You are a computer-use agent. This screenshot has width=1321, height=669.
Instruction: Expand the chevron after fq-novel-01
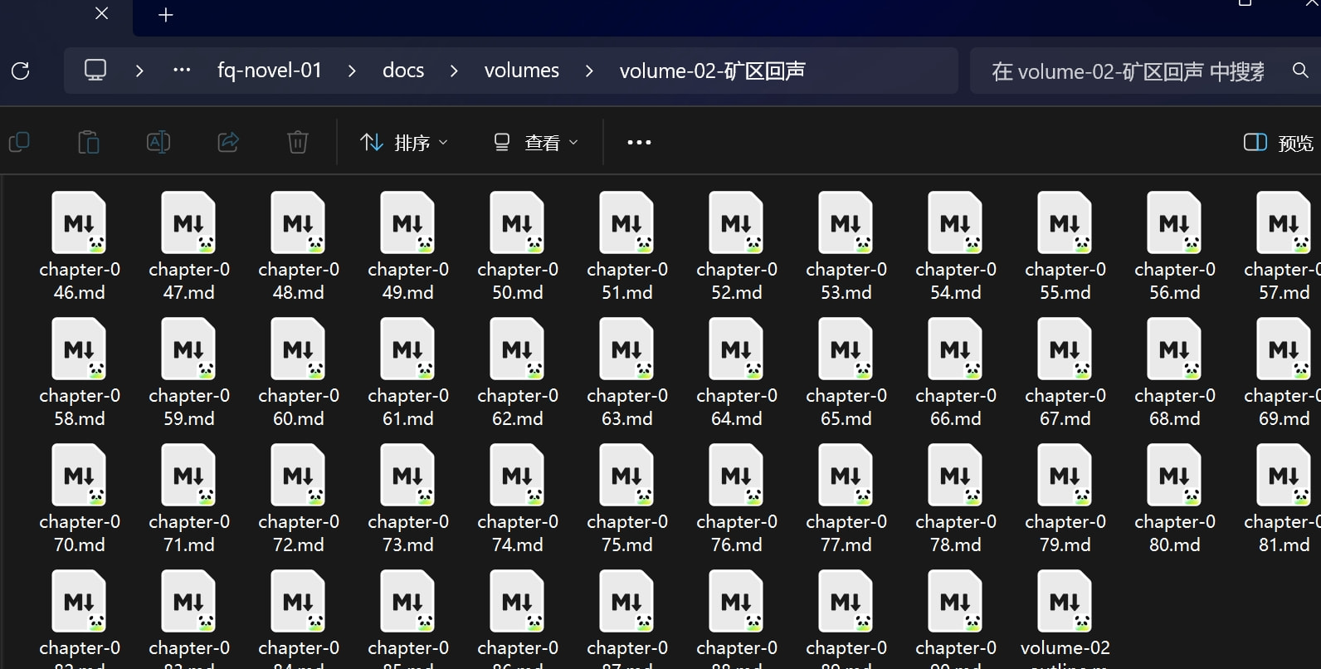352,71
